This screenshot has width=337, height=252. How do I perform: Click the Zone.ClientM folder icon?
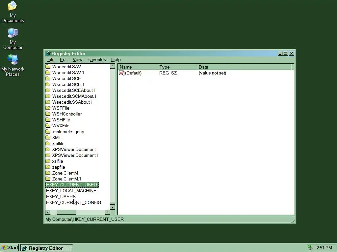click(48, 173)
